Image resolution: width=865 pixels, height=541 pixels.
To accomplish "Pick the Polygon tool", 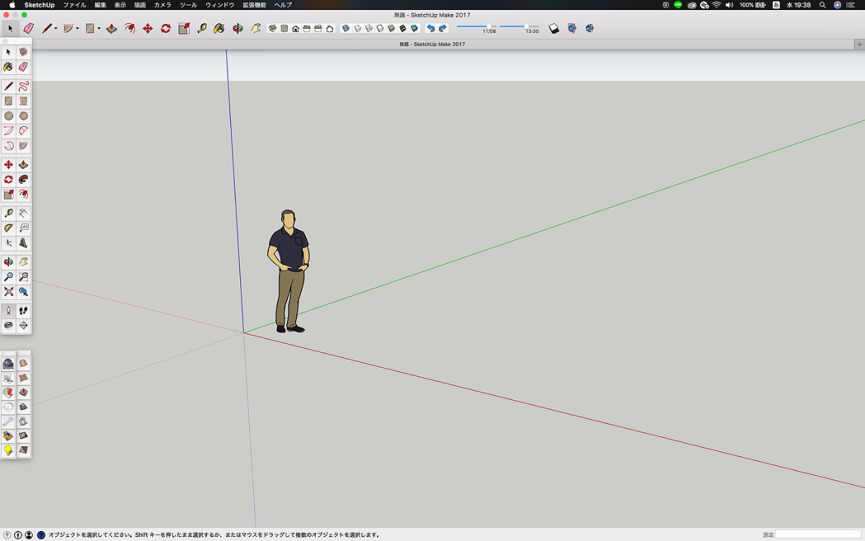I will [x=23, y=116].
